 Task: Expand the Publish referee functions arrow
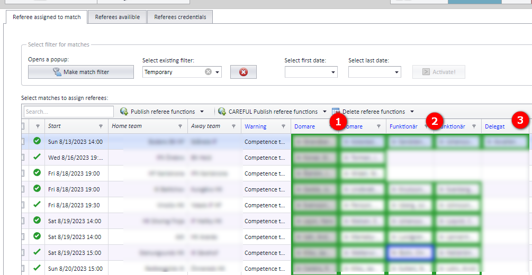[x=202, y=112]
